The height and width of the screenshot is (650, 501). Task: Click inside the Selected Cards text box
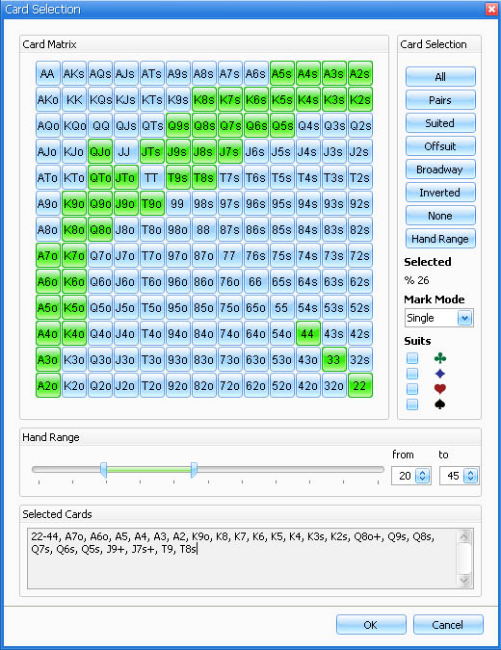(x=243, y=559)
